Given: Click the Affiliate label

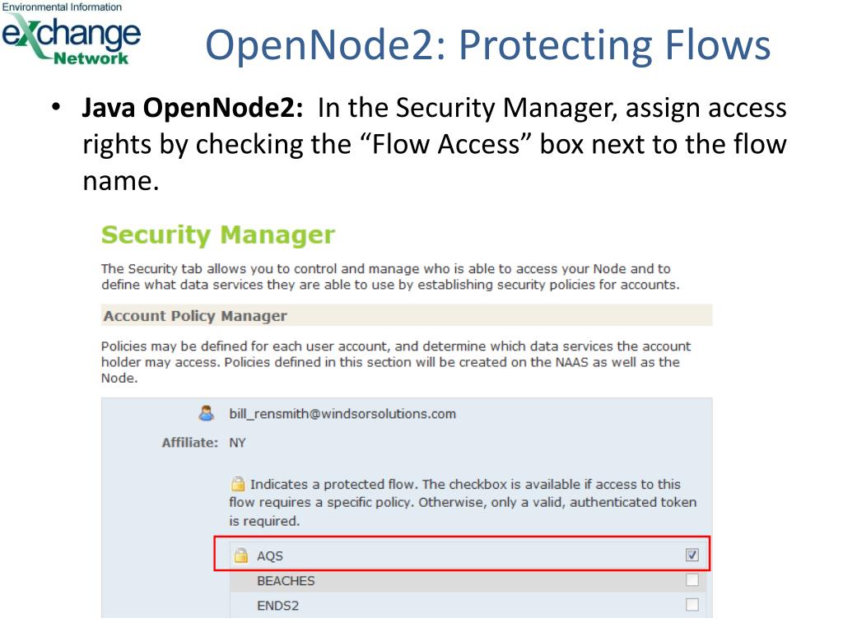Looking at the screenshot, I should (190, 443).
